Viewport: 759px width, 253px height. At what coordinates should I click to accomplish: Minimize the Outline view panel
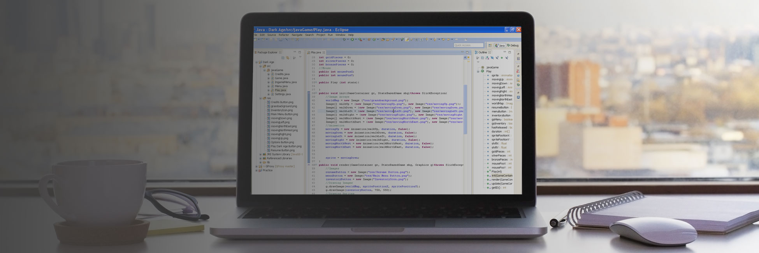pyautogui.click(x=504, y=52)
